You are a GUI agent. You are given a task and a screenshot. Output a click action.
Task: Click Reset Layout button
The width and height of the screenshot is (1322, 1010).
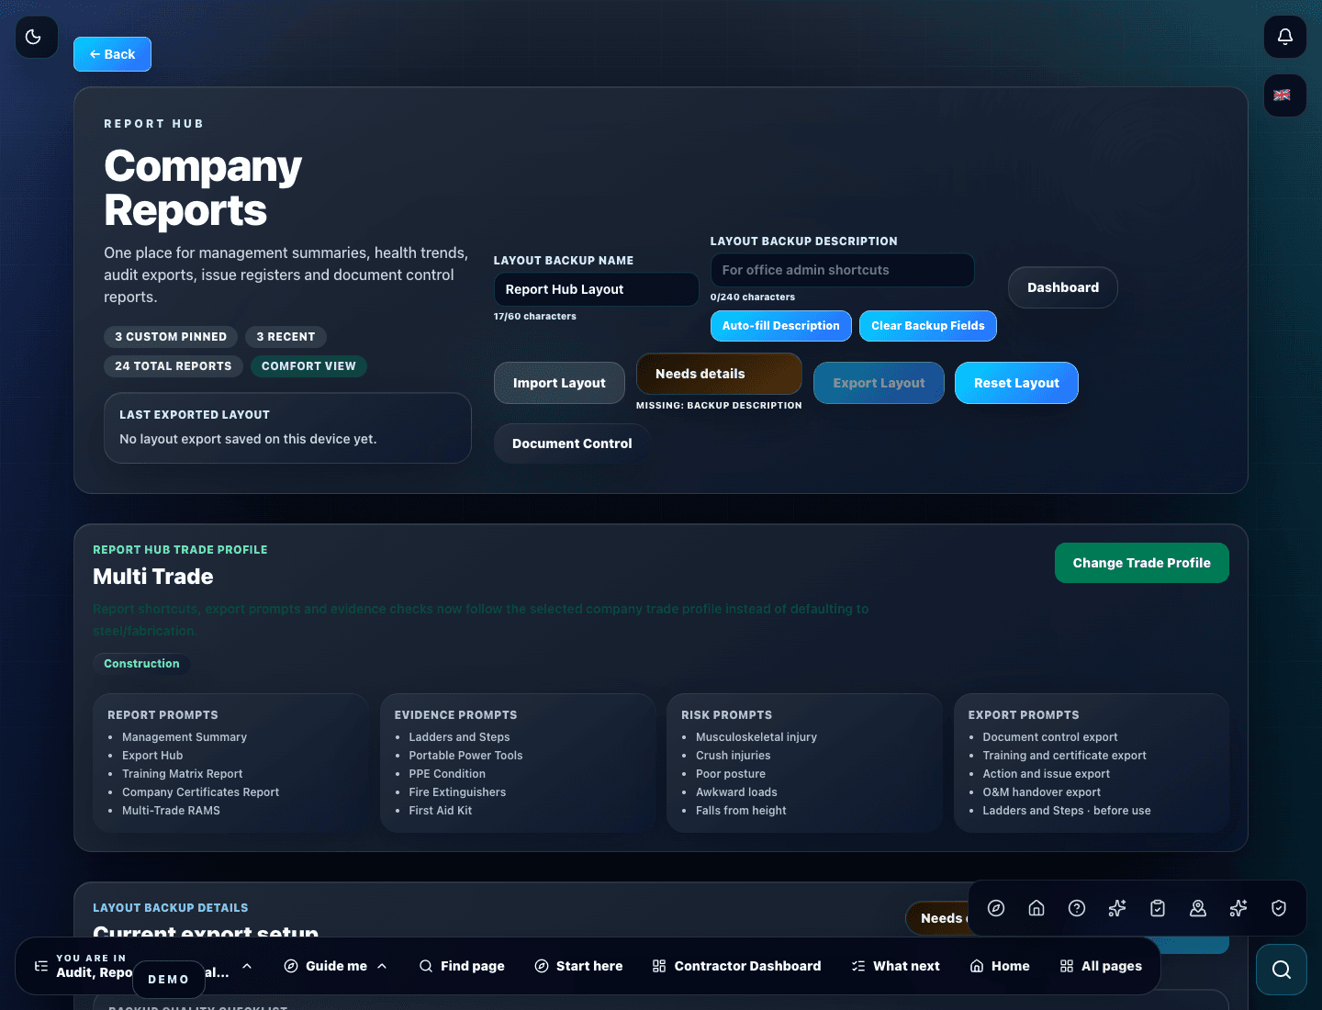tap(1016, 383)
